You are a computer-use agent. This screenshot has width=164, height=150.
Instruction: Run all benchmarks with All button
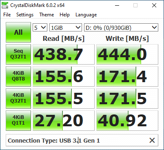18,32
